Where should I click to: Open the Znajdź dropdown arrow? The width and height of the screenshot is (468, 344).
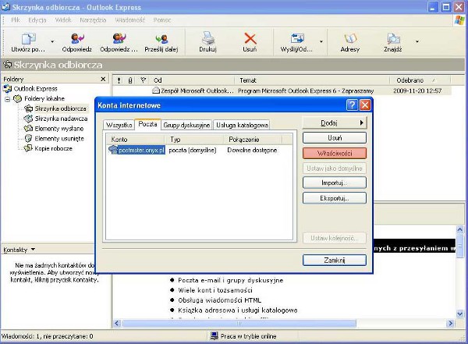coord(417,41)
